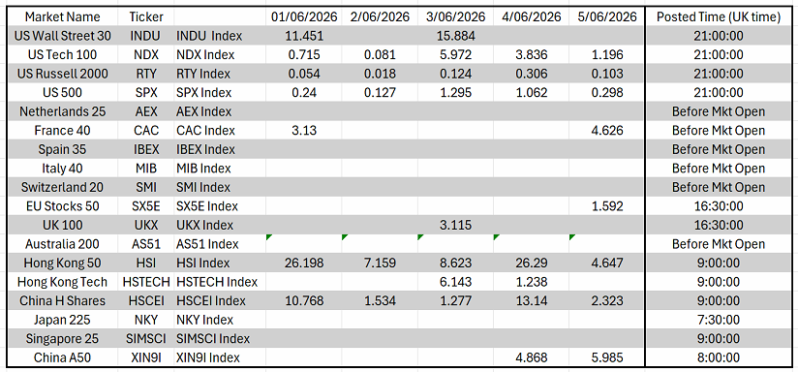This screenshot has width=798, height=372.
Task: Select the 'Hong Kong Tech' cell
Action: coord(63,282)
